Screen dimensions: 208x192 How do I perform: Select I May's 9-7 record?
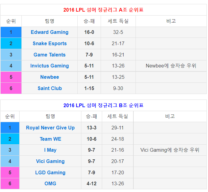pos(91,150)
